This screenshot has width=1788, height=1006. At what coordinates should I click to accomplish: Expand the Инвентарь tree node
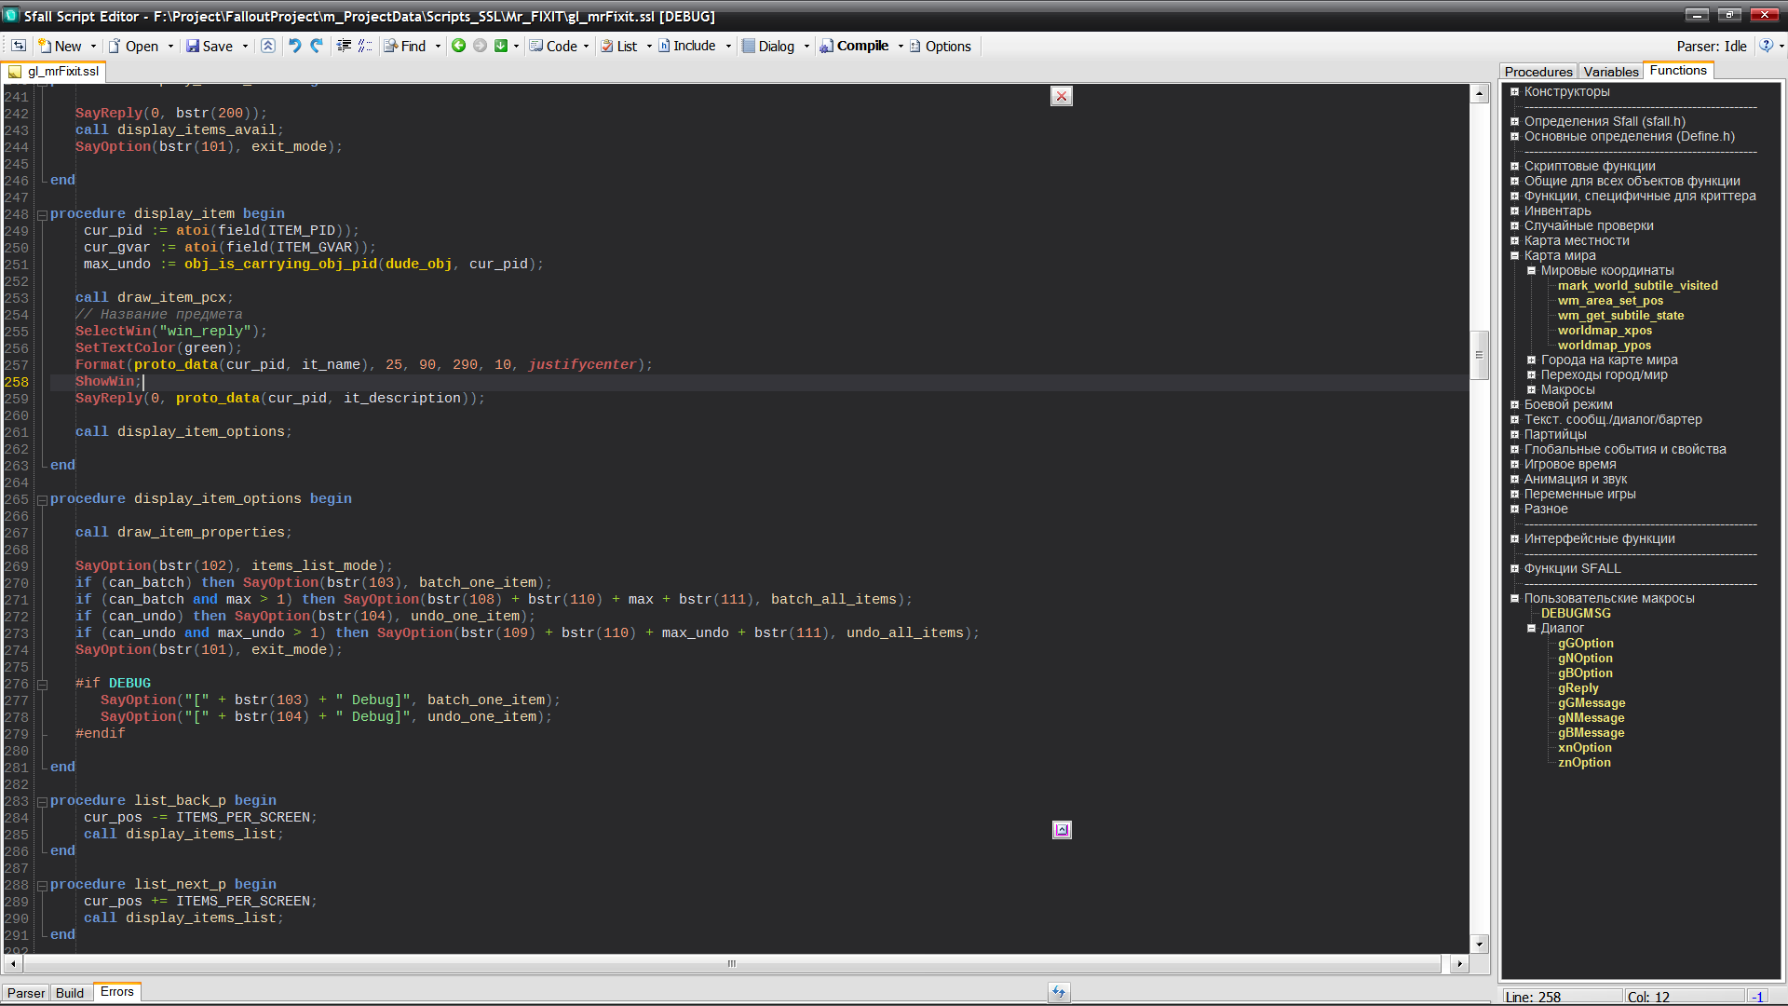[x=1515, y=211]
